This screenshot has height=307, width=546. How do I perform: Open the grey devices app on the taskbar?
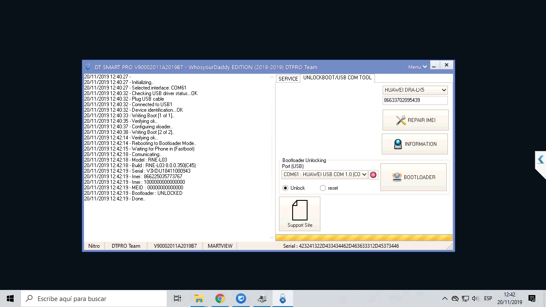[x=261, y=298]
